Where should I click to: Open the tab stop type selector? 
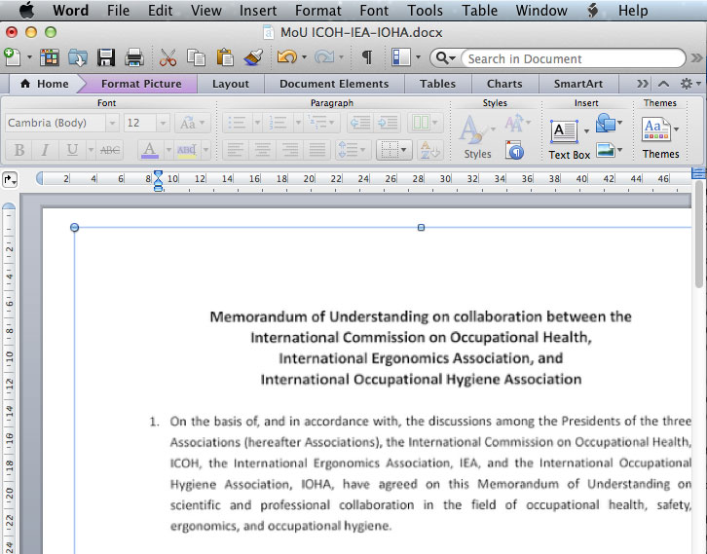(10, 180)
